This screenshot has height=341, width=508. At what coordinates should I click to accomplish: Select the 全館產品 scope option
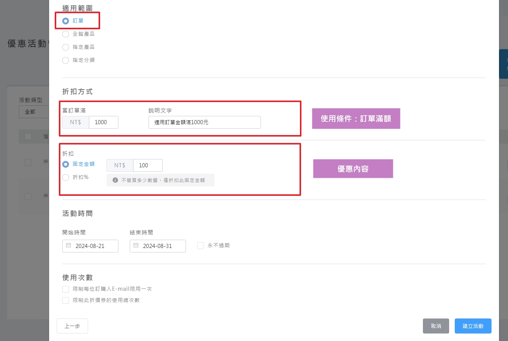pos(66,34)
